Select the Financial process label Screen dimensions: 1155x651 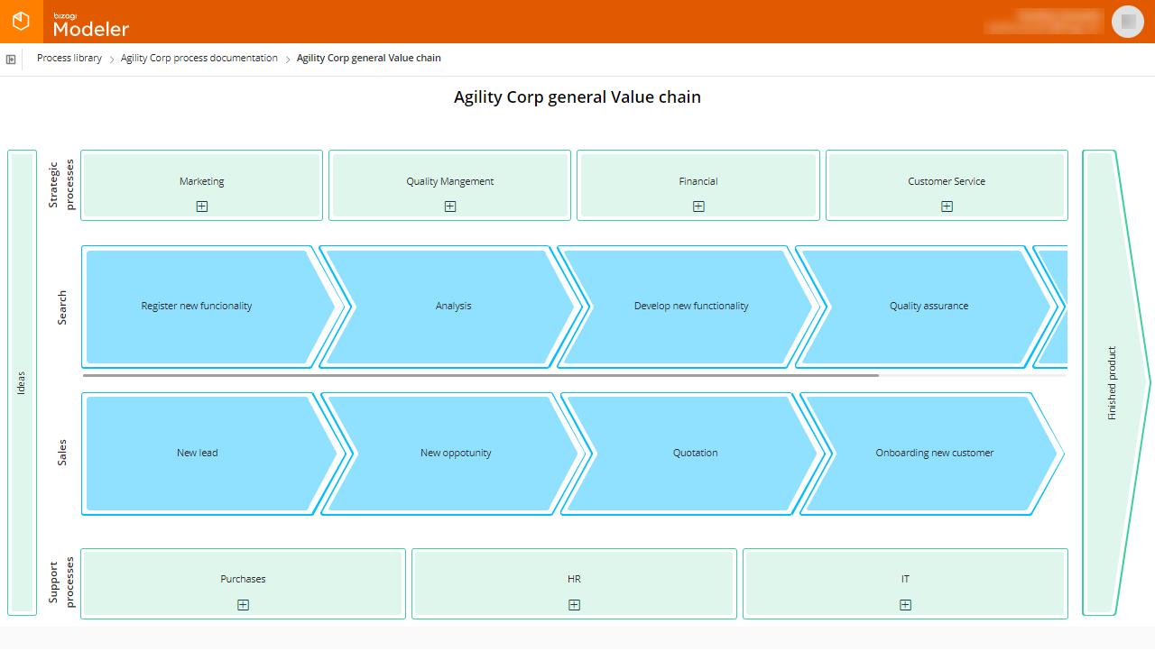click(x=698, y=181)
